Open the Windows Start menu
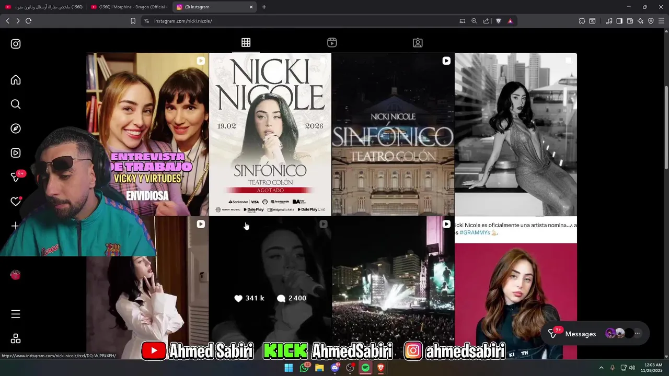The image size is (669, 376). click(x=289, y=368)
